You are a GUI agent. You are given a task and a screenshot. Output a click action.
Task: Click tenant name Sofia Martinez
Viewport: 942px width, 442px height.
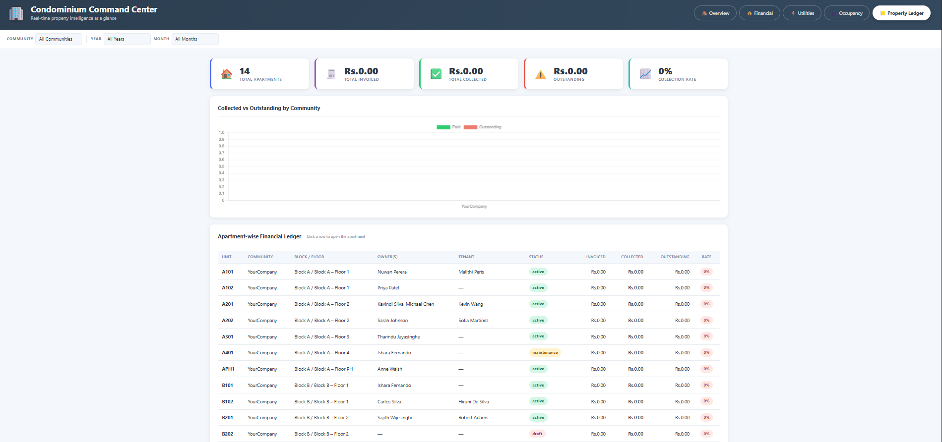473,321
